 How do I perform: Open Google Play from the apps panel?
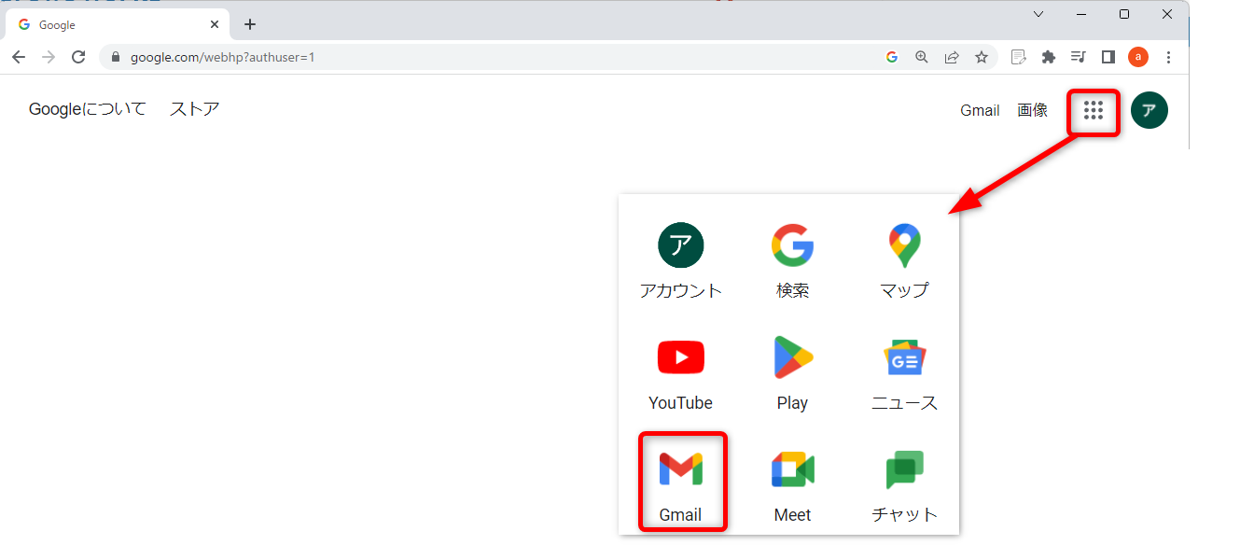click(792, 373)
